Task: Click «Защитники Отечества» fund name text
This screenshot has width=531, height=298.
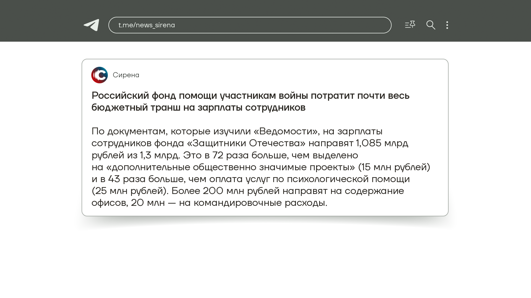Action: pyautogui.click(x=246, y=143)
